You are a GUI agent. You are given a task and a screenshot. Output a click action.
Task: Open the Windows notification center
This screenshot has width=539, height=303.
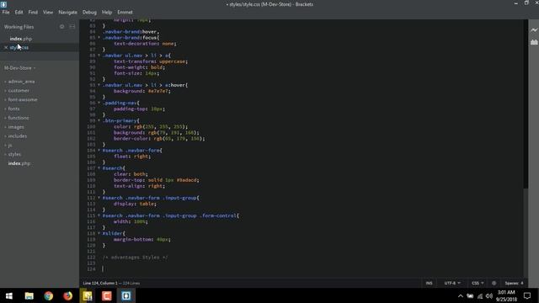pos(527,295)
